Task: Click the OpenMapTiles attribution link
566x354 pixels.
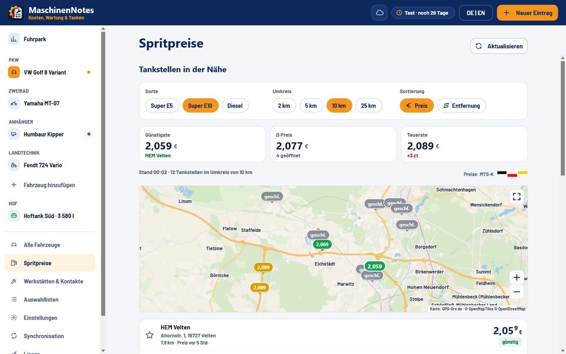Action: [x=480, y=309]
